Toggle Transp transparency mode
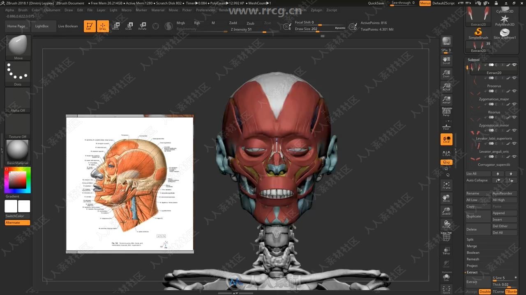 [x=446, y=251]
